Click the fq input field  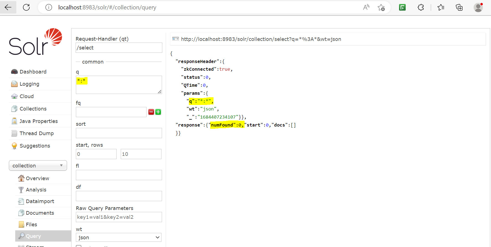coord(111,112)
